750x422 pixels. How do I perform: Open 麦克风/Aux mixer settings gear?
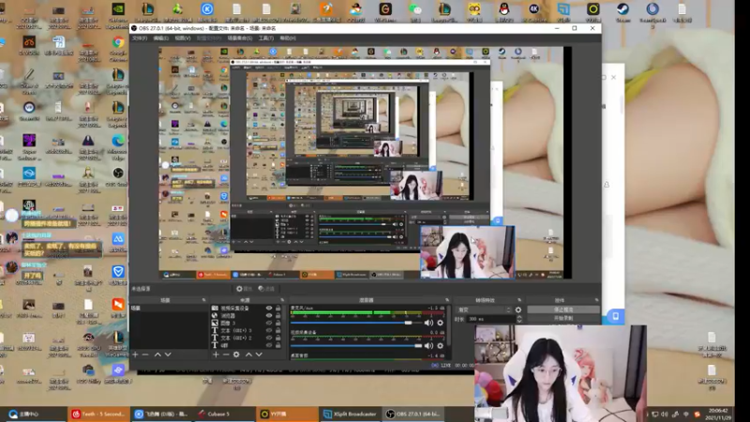(x=440, y=323)
